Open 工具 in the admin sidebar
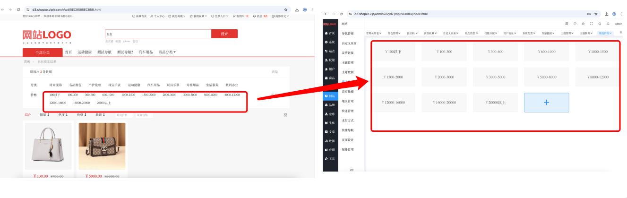This screenshot has height=198, width=627. [x=330, y=159]
